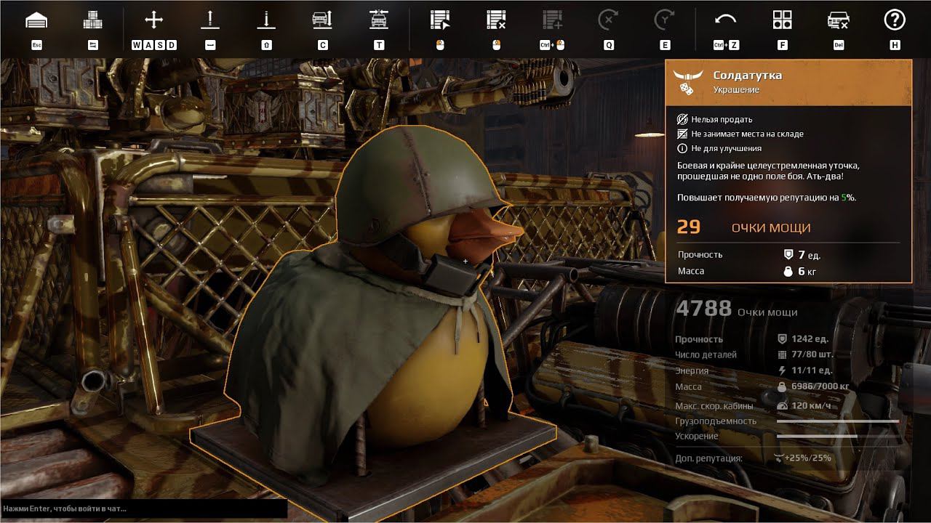Click the '11/11 ед.' energy value
The height and width of the screenshot is (523, 931).
pos(812,371)
